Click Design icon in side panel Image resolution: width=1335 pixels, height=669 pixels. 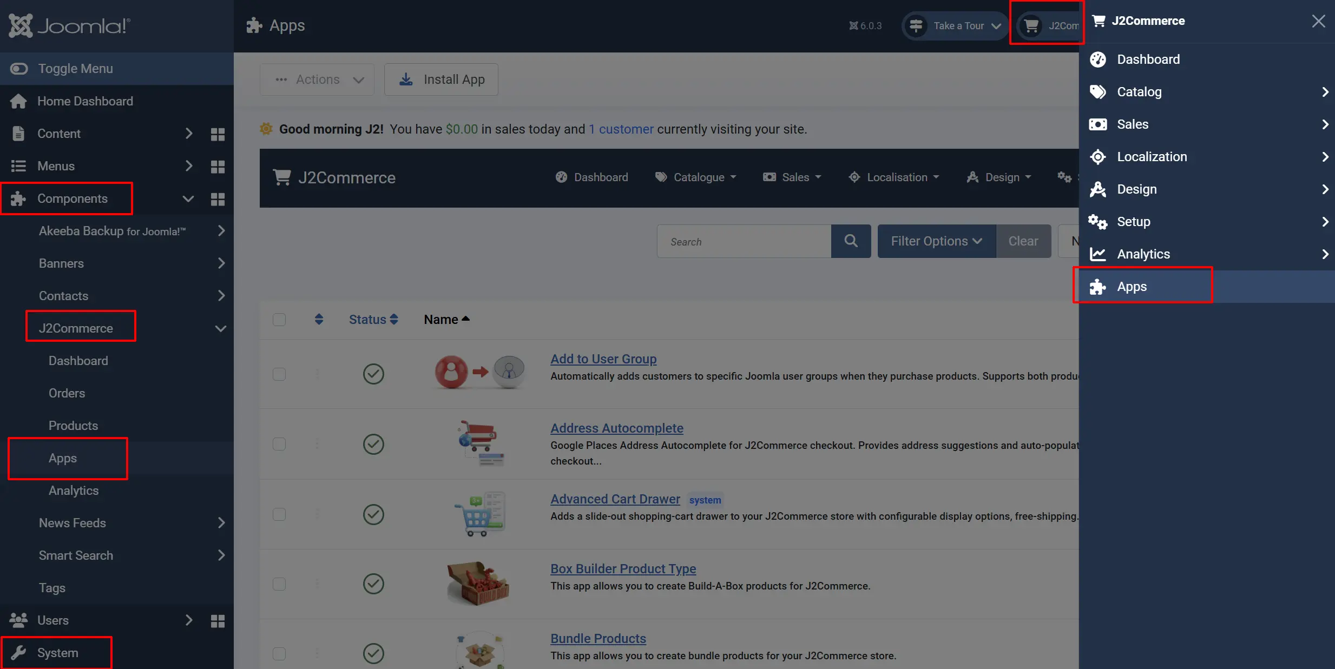click(x=1097, y=189)
